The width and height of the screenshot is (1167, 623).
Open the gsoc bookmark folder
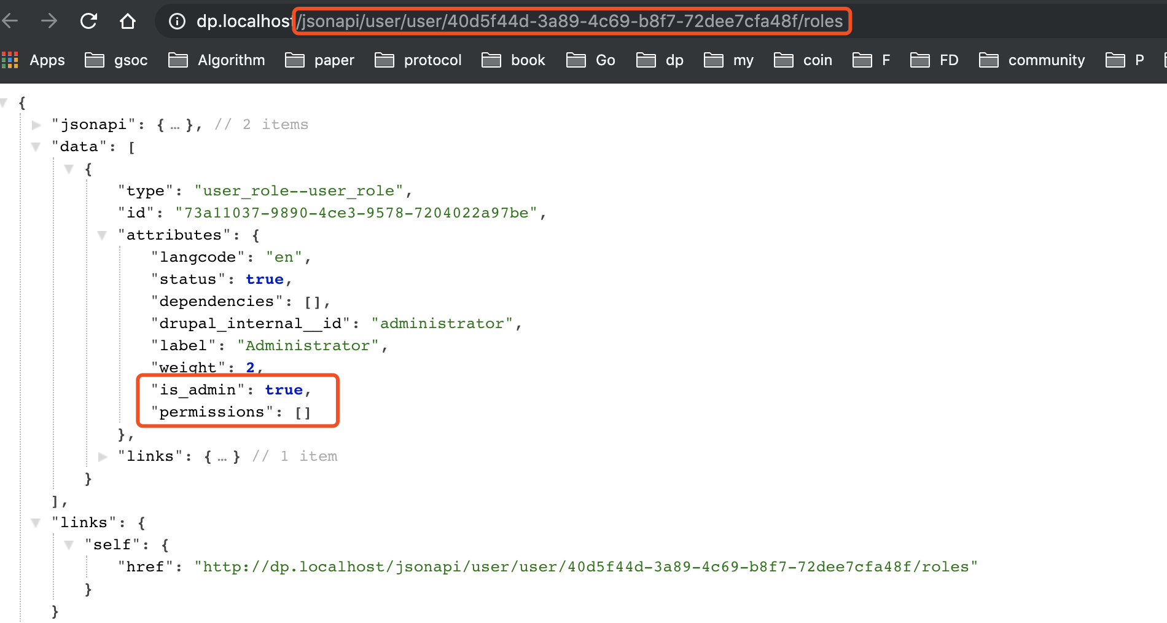tap(116, 60)
